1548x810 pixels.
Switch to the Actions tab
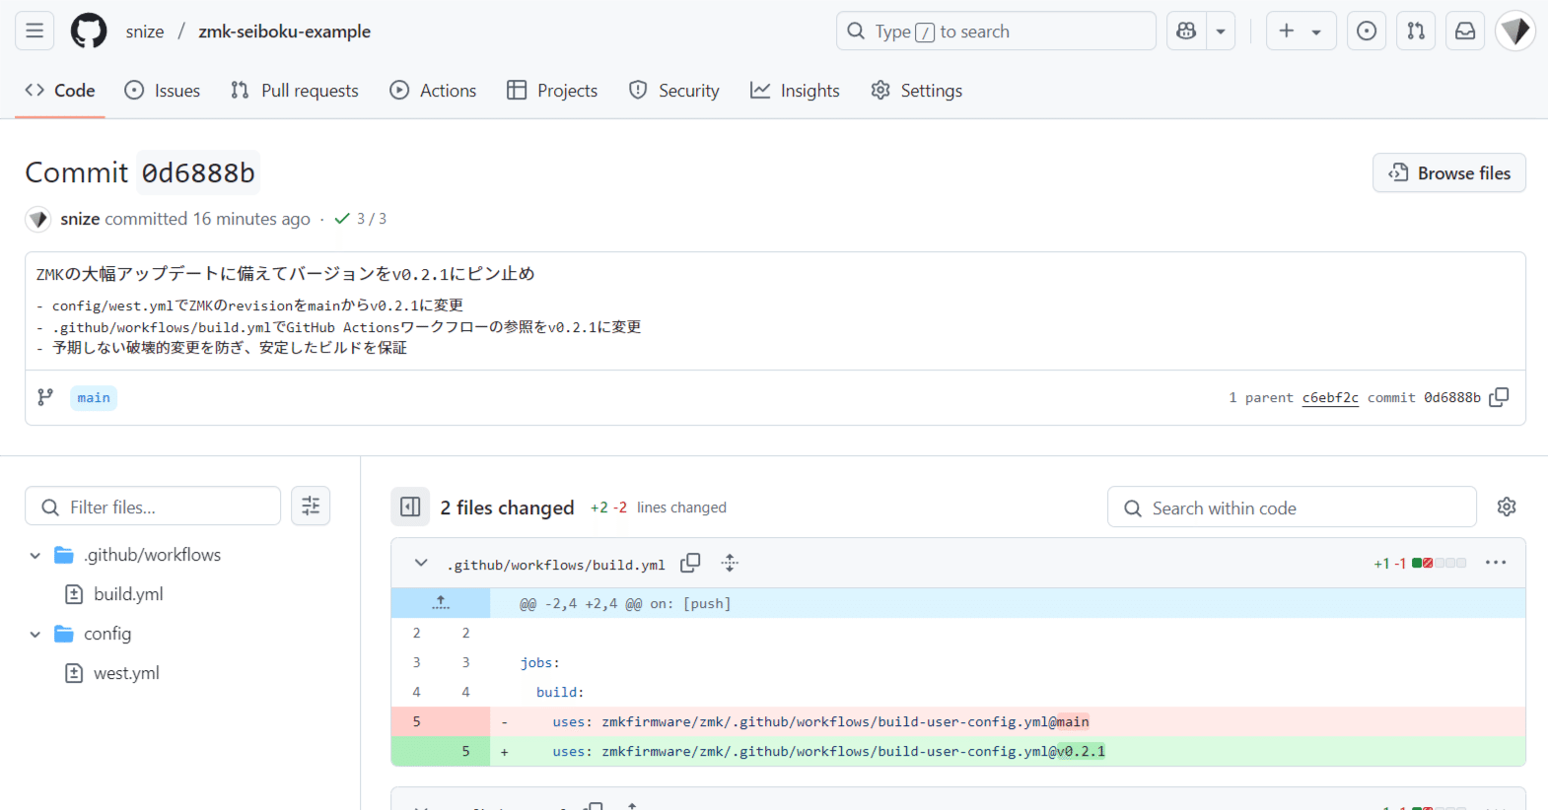[433, 91]
